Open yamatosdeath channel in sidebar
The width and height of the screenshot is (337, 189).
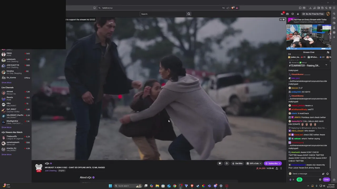[x=16, y=143]
